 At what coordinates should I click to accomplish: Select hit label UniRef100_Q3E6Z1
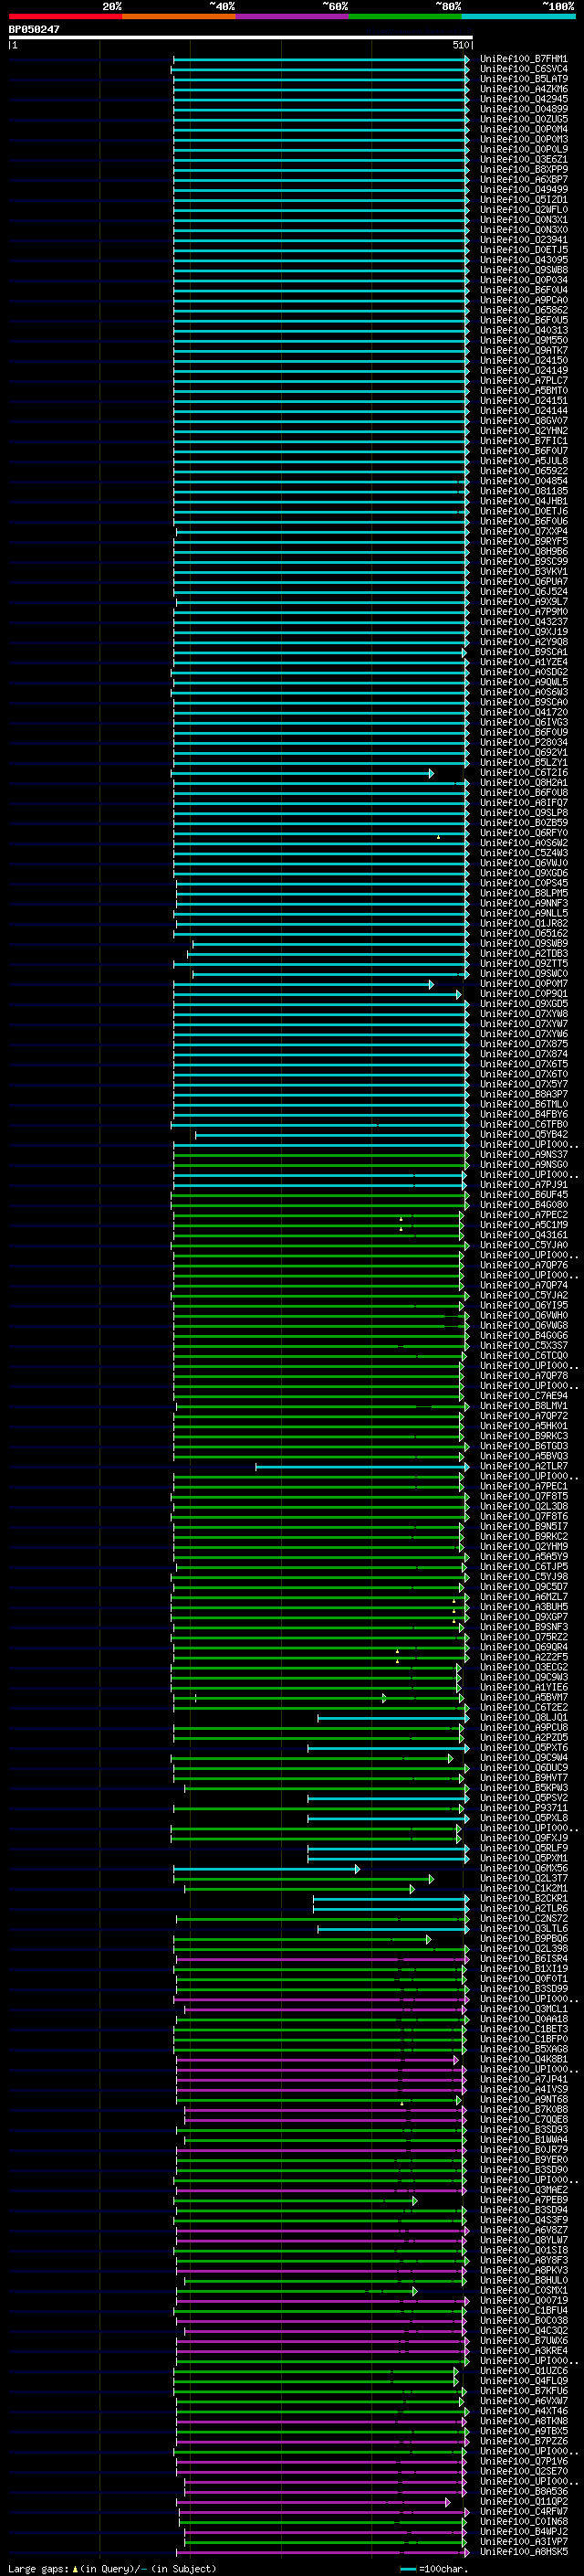523,160
